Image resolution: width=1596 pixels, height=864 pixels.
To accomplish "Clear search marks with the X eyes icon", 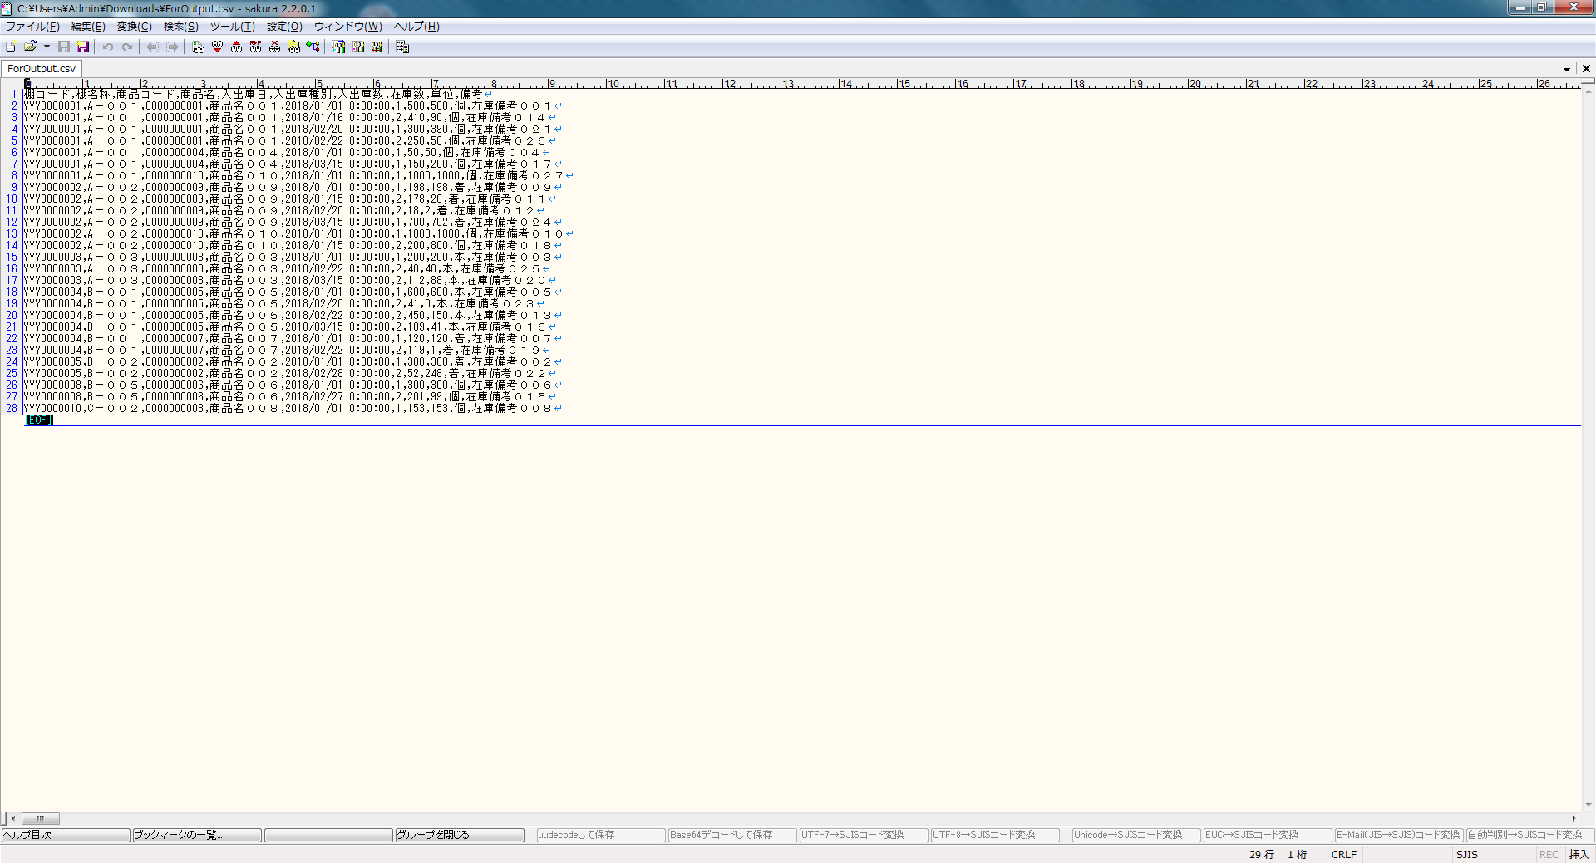I will [x=274, y=47].
